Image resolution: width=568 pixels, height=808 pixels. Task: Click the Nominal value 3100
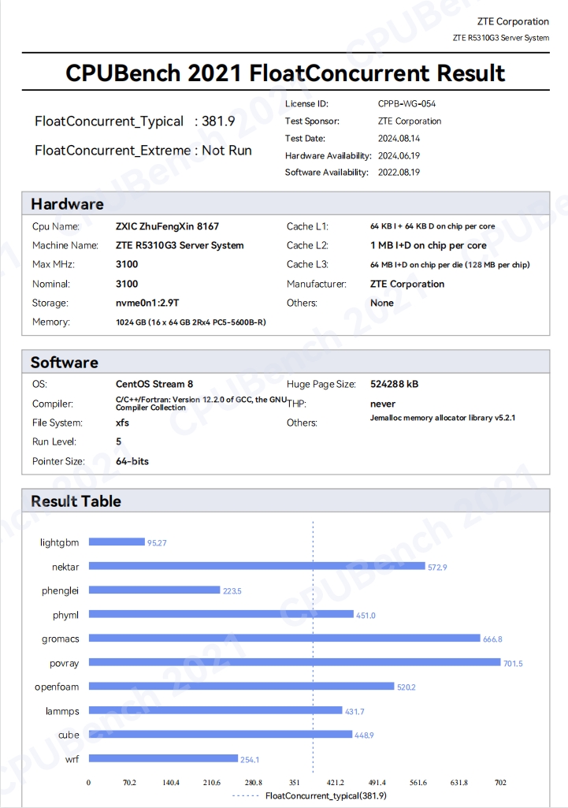click(127, 284)
